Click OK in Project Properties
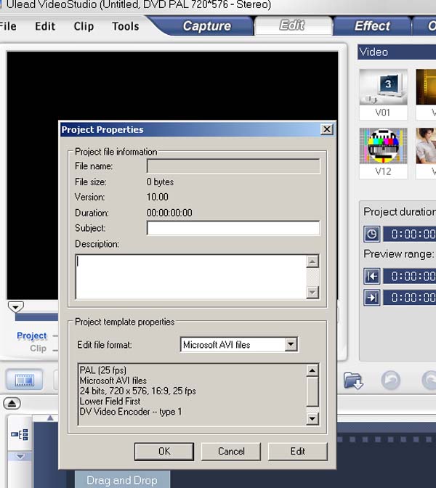Screen dimensions: 436x488 pyautogui.click(x=164, y=452)
